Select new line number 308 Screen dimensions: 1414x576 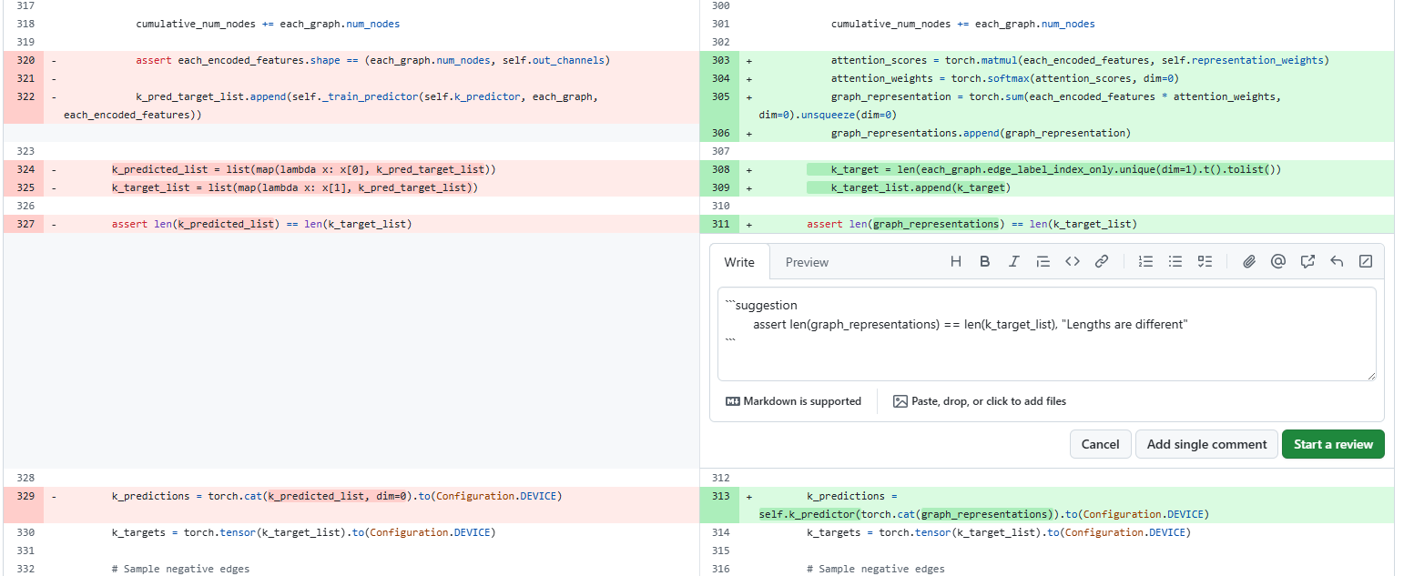pos(720,169)
